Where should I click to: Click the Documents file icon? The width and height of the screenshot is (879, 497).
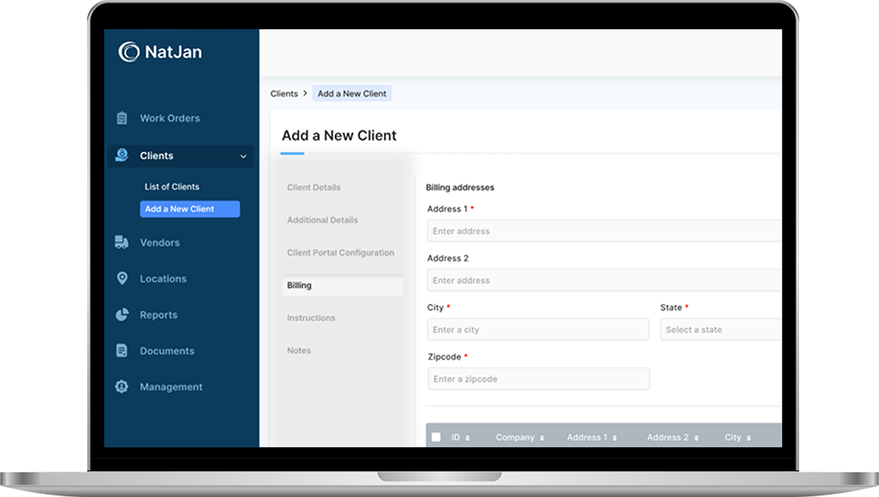122,350
